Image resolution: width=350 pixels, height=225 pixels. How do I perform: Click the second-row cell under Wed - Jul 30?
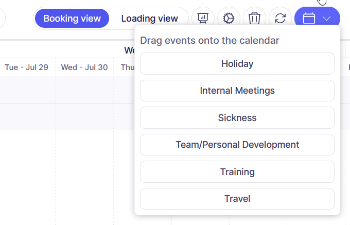point(84,116)
